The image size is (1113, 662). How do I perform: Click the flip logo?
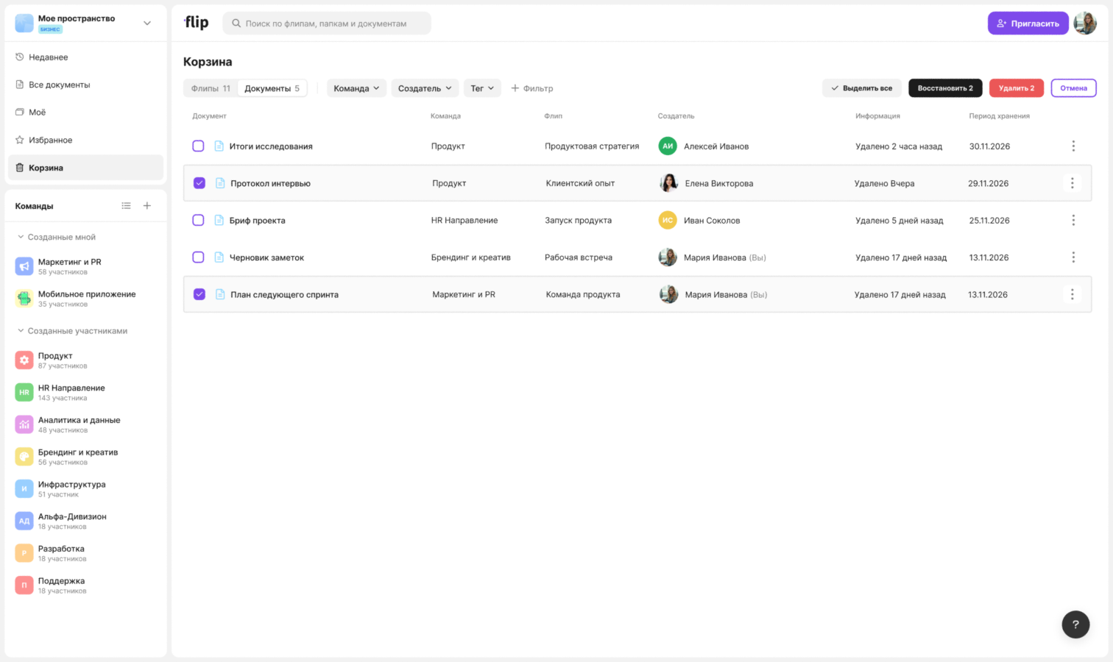coord(196,23)
